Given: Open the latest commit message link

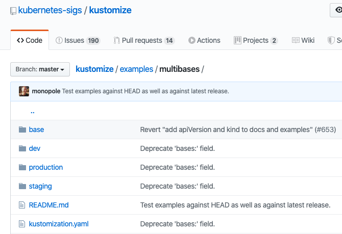Looking at the screenshot, I should point(145,91).
